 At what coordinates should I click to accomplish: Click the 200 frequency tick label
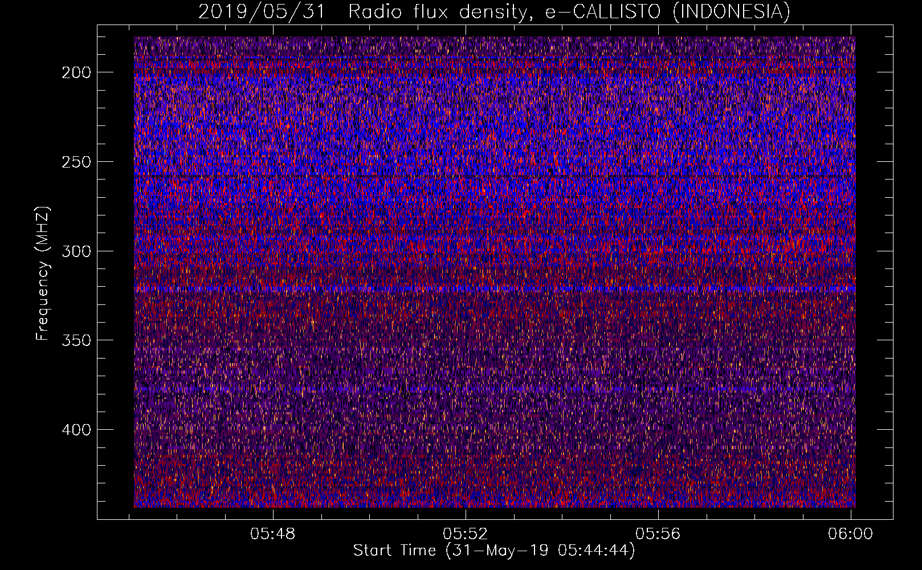pos(76,73)
